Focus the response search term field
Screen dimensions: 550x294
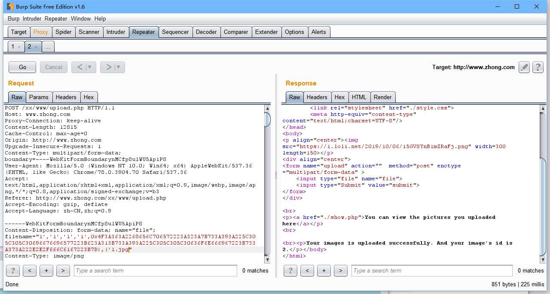click(432, 270)
